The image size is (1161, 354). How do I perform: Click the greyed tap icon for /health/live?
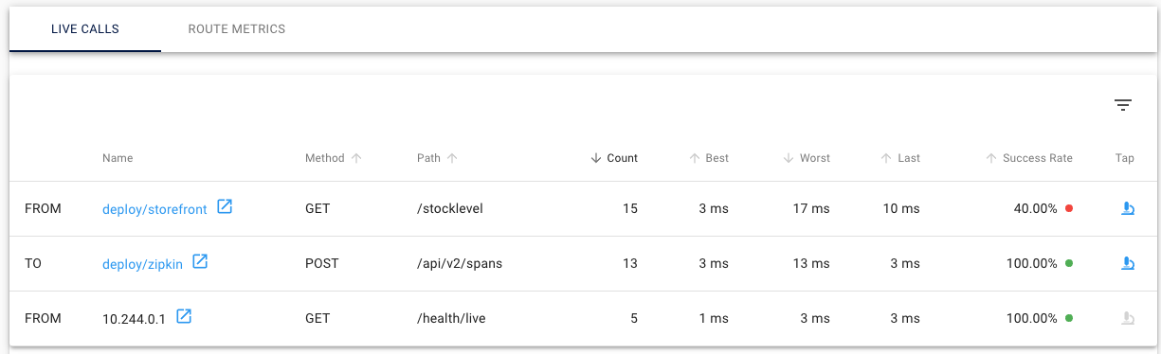[x=1128, y=319]
